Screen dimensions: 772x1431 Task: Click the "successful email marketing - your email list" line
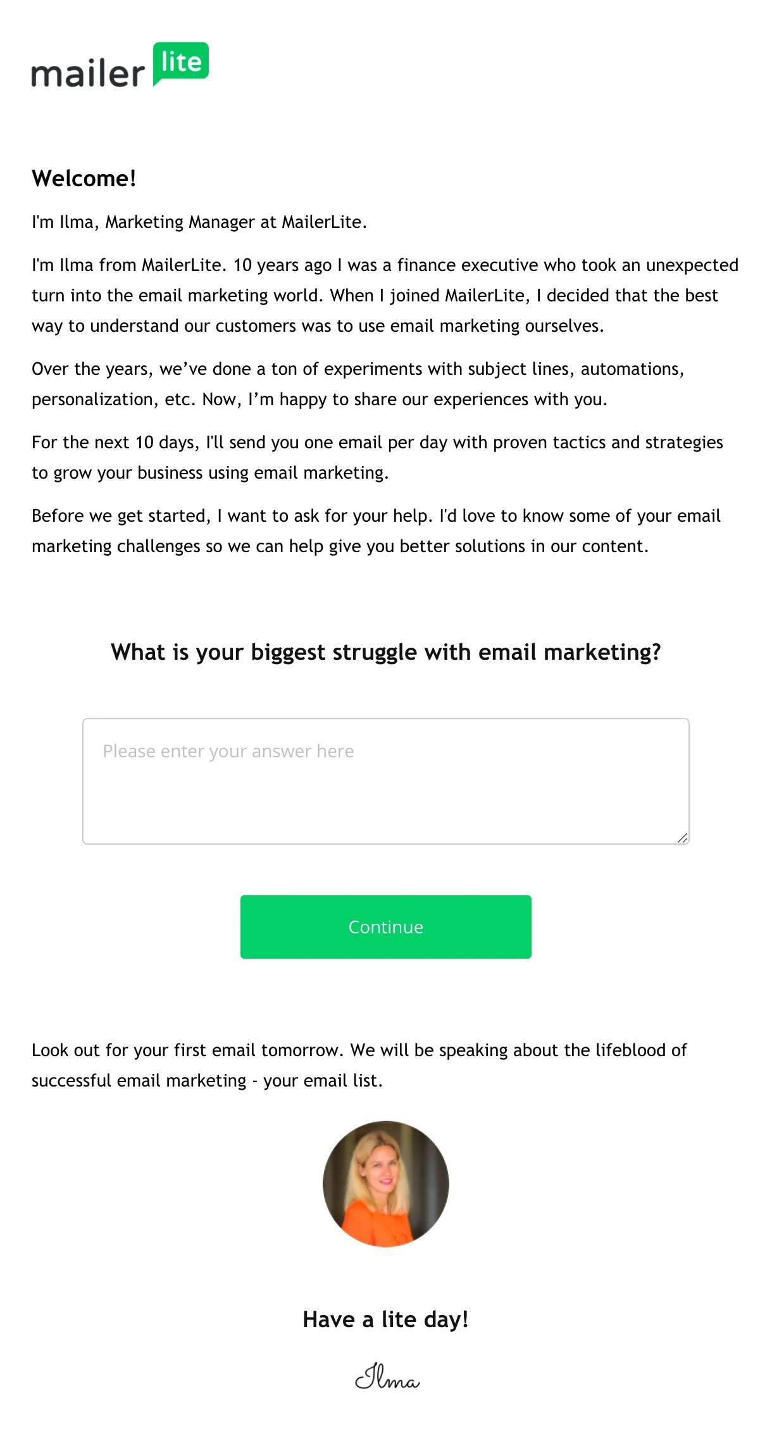(207, 1081)
